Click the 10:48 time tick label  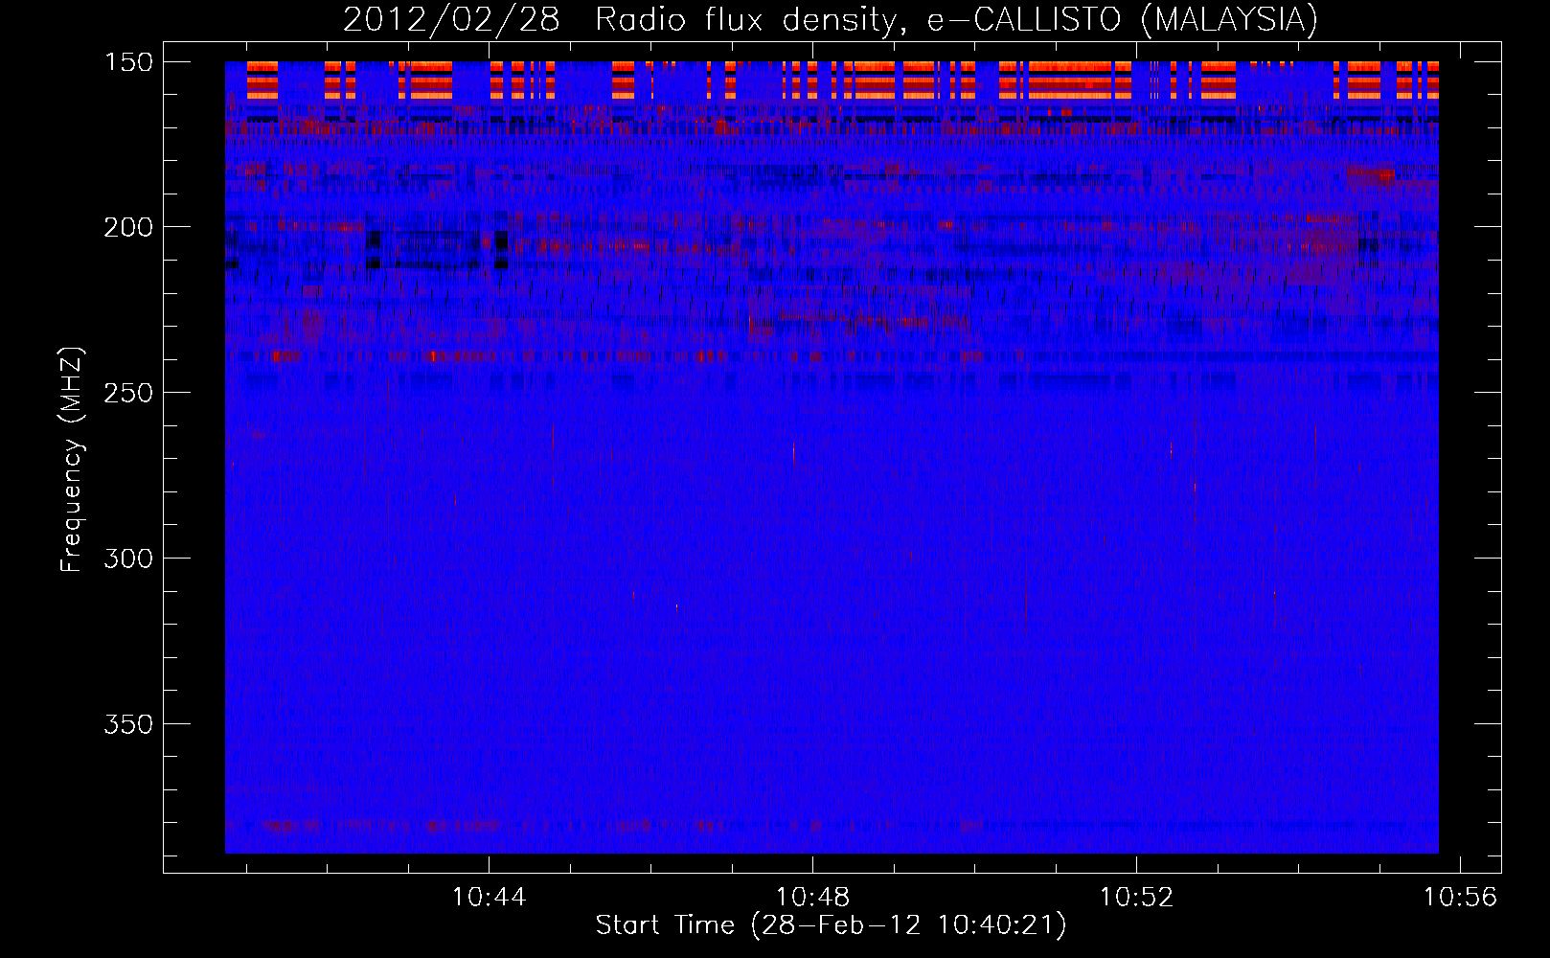pyautogui.click(x=812, y=898)
